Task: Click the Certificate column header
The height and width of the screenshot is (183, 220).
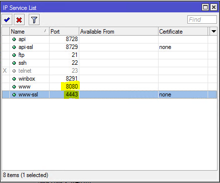Action: coord(183,31)
